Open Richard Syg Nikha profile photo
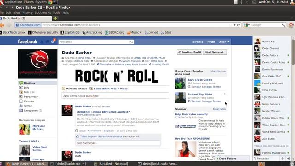 click(180, 98)
